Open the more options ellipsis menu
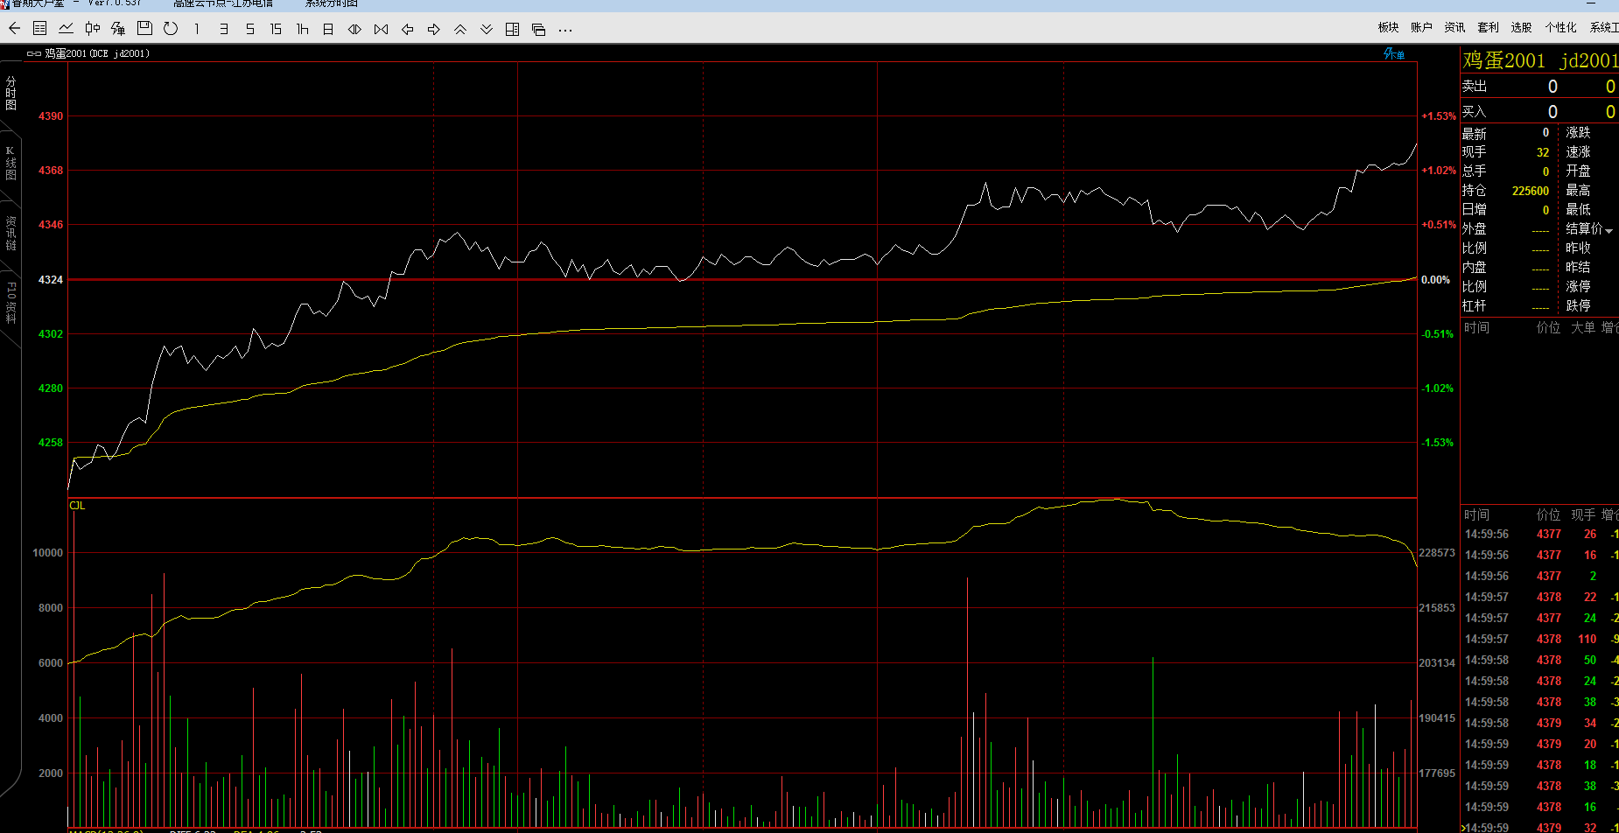This screenshot has height=833, width=1619. 565,29
